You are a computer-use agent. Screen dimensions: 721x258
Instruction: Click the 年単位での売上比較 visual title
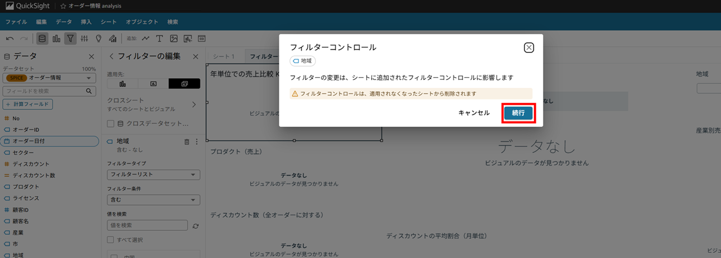245,74
